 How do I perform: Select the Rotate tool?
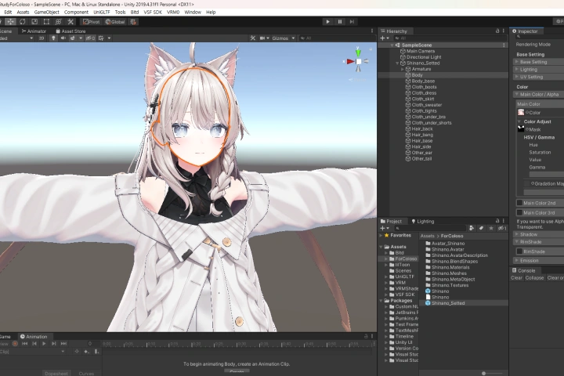[x=22, y=22]
